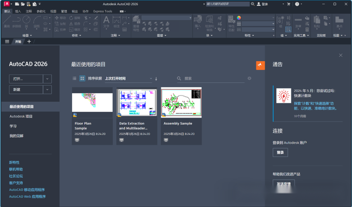
Task: Switch recent items to grid view
Action: click(x=82, y=79)
